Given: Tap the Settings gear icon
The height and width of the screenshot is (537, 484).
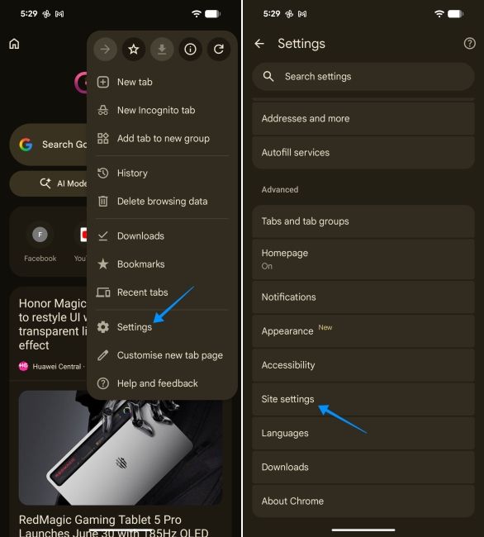Looking at the screenshot, I should [103, 327].
